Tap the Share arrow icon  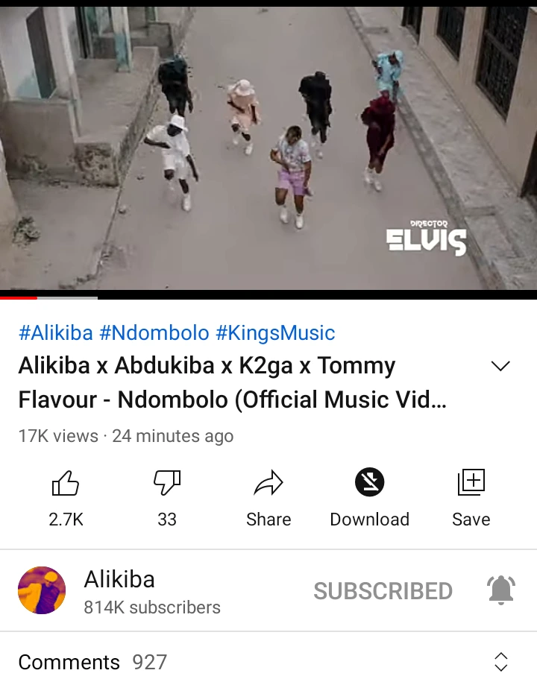tap(268, 483)
